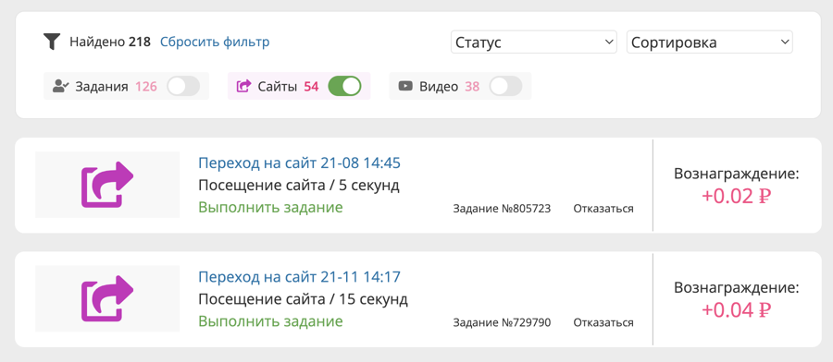The height and width of the screenshot is (362, 833).
Task: Disable the Сайты toggle switch
Action: pos(344,87)
